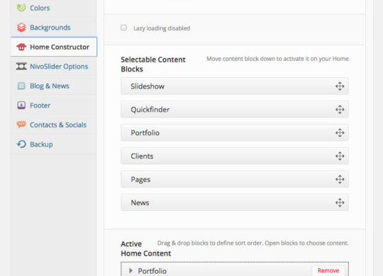Image resolution: width=383 pixels, height=276 pixels.
Task: Click the 'Lazy loading disabled' label text
Action: [x=162, y=28]
